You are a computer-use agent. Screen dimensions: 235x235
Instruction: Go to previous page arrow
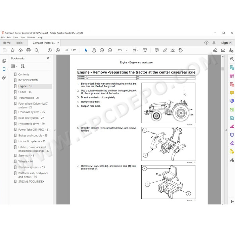click(50, 50)
